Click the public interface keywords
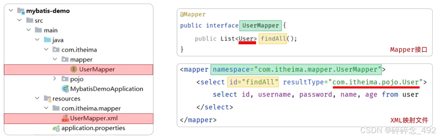Viewport: 437px width, 137px height. point(209,25)
